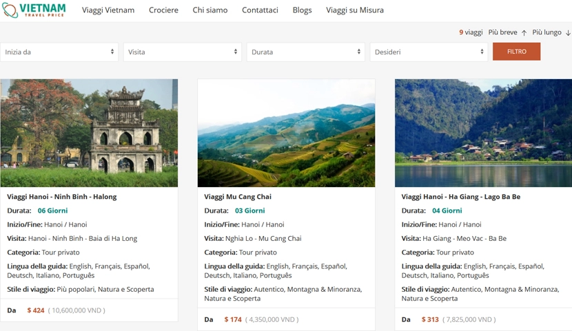Click Hanoi - Ninh Binh - Baia di Ha Long text
Screen dimensions: 572x331
coord(83,239)
